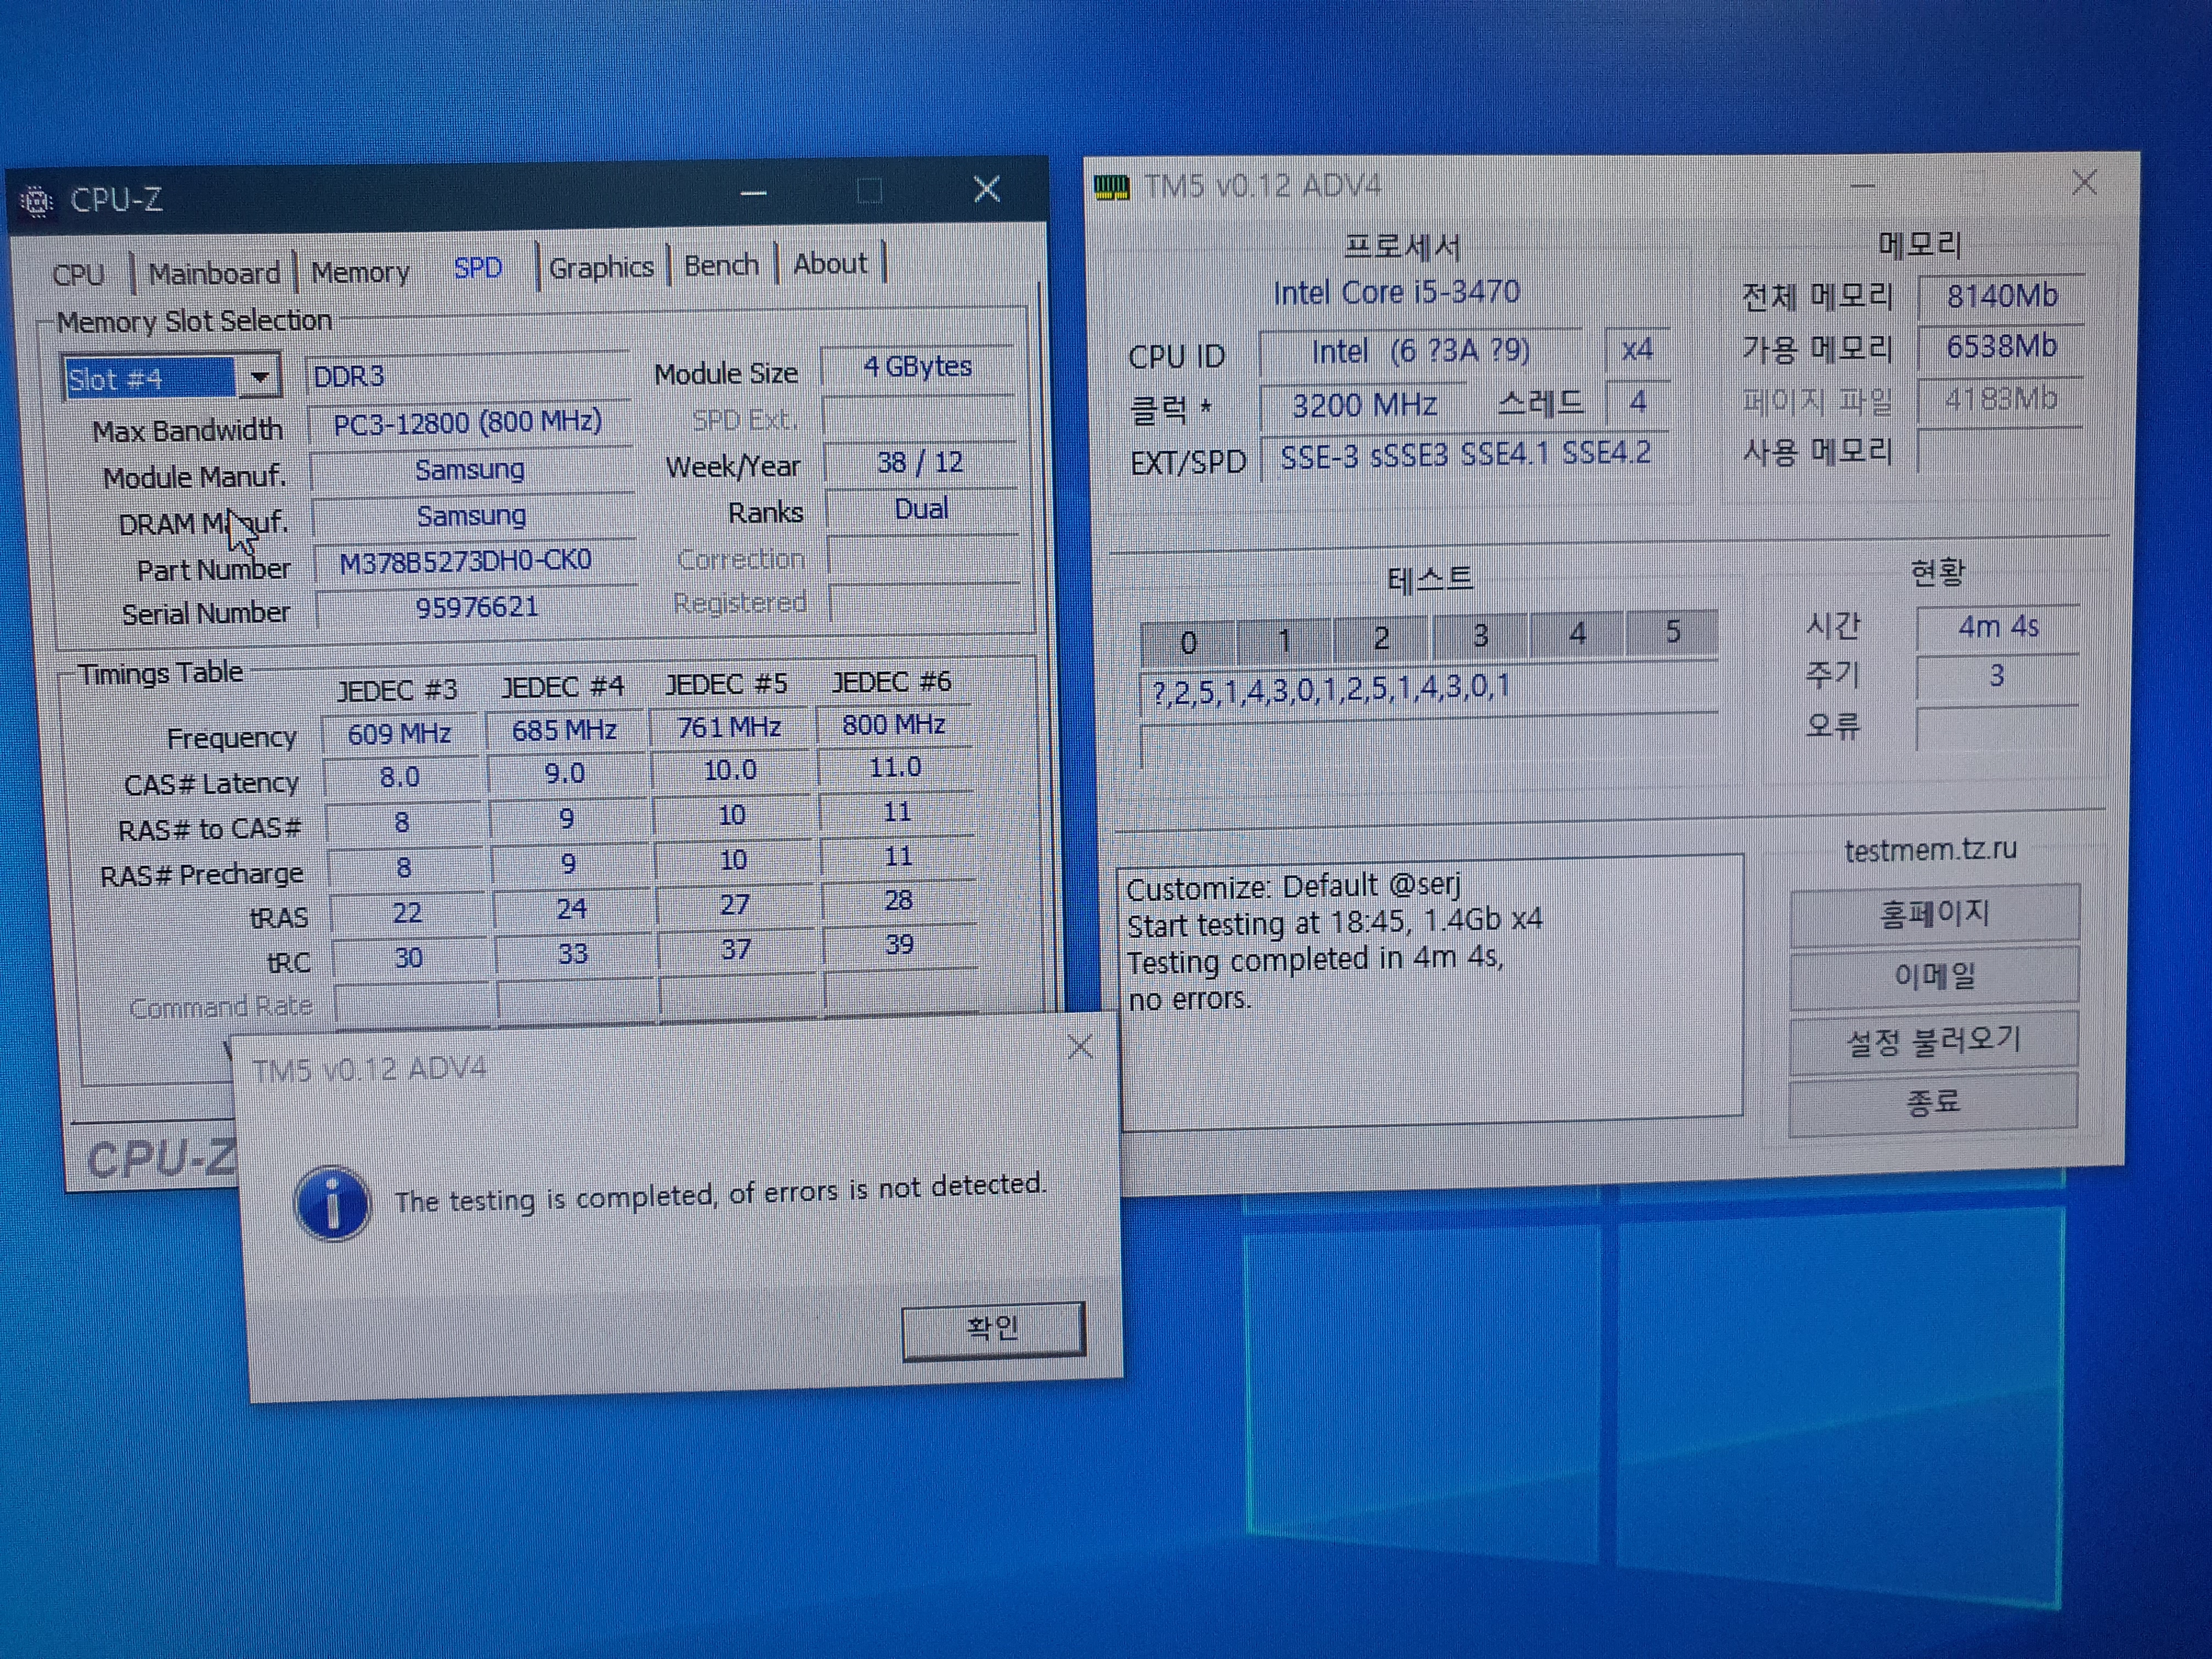Click the Intel (6 ?3A ?9) CPU ID field
The image size is (2212, 1659).
pyautogui.click(x=1421, y=351)
